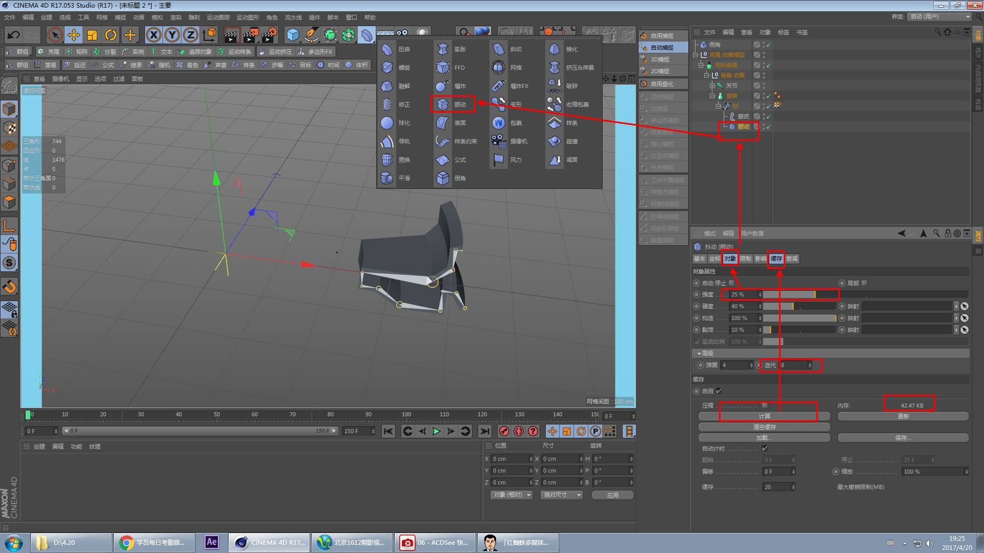This screenshot has height=553, width=984.
Task: Toggle the 压缩 checkbox
Action: click(765, 405)
